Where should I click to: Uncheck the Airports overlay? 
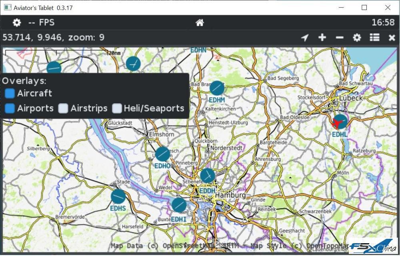tap(10, 108)
